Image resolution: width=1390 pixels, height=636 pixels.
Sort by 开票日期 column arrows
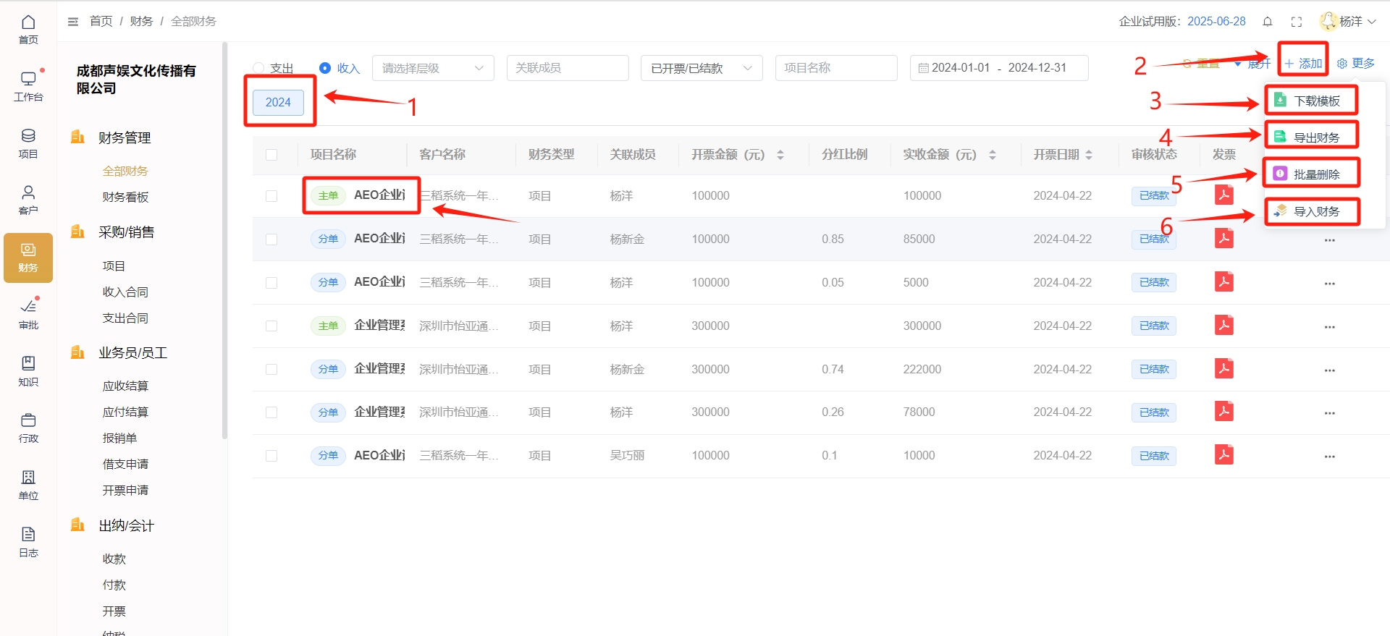(x=1089, y=155)
